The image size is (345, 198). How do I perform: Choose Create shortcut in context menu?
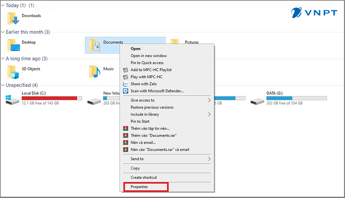tap(144, 177)
